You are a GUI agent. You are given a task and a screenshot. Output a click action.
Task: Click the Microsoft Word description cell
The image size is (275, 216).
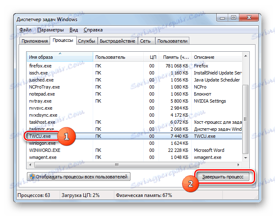pos(209,150)
